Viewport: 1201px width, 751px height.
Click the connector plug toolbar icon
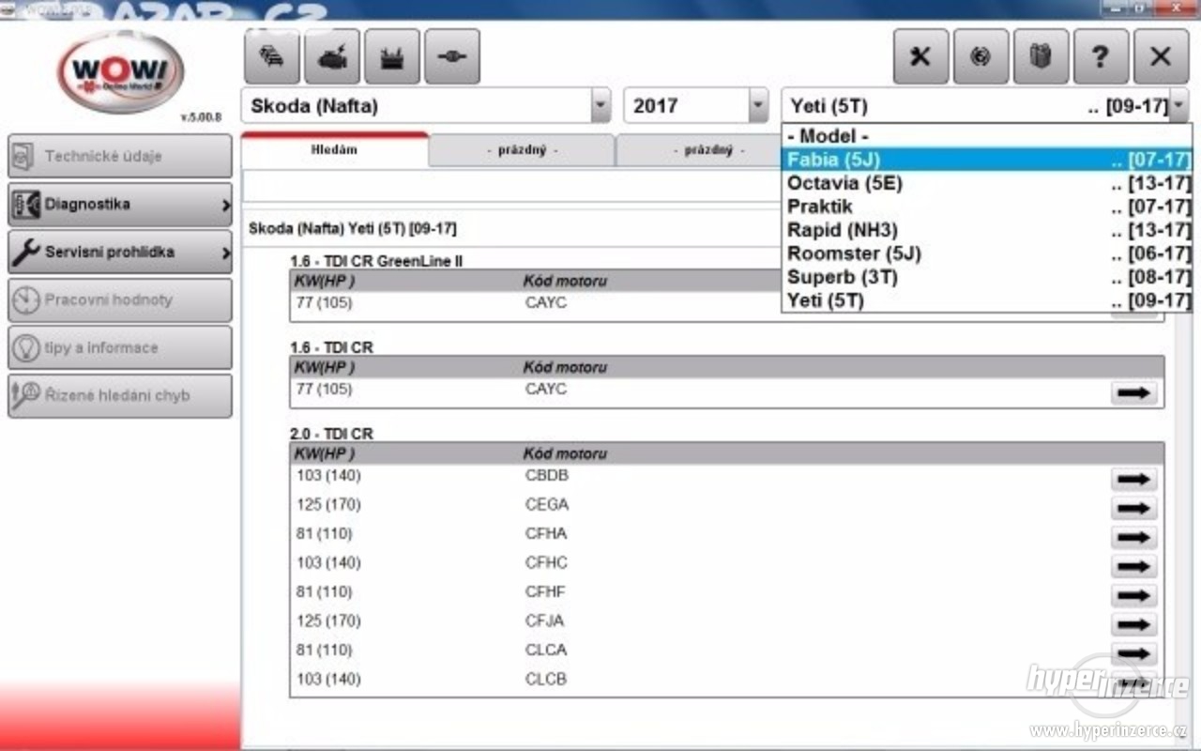click(x=452, y=56)
